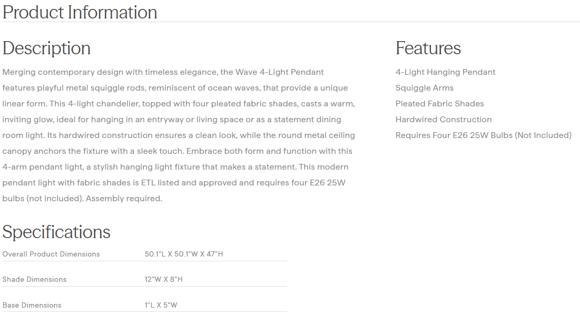Click the Pleated Fabric Shades feature

pos(439,104)
